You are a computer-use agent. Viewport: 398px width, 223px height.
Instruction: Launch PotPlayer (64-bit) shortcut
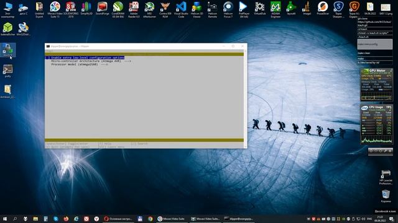click(x=244, y=10)
